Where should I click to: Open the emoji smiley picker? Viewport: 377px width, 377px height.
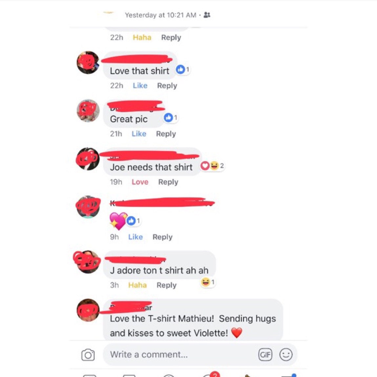tap(286, 355)
